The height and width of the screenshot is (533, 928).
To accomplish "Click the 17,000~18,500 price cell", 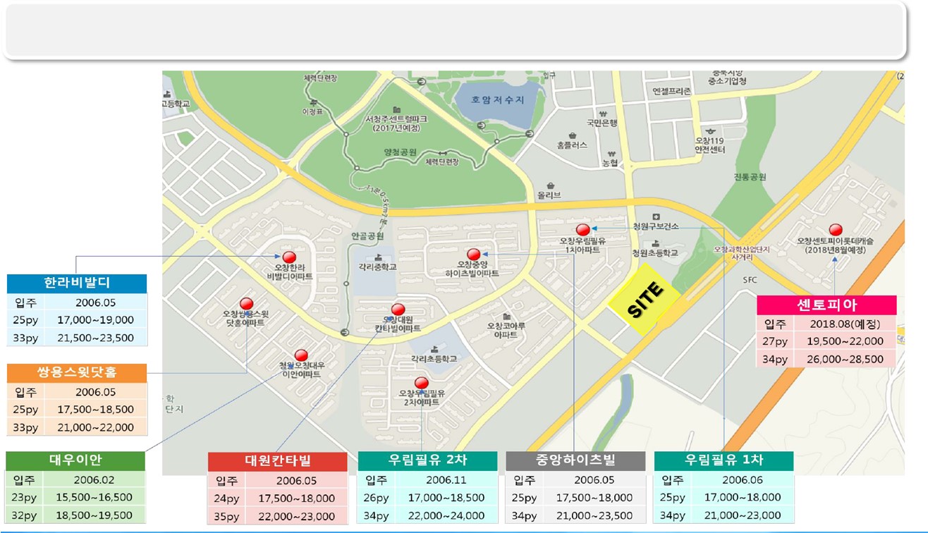I will click(x=446, y=498).
